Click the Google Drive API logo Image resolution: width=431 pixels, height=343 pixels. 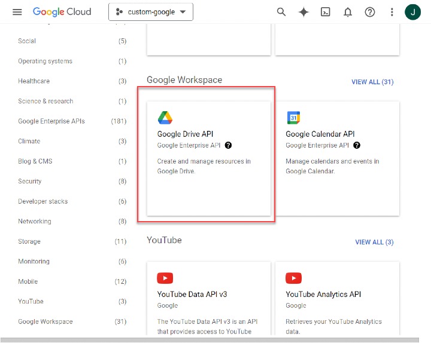[165, 118]
